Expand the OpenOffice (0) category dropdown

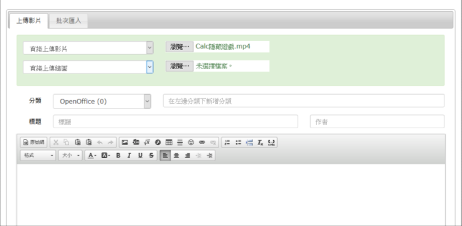click(x=102, y=101)
